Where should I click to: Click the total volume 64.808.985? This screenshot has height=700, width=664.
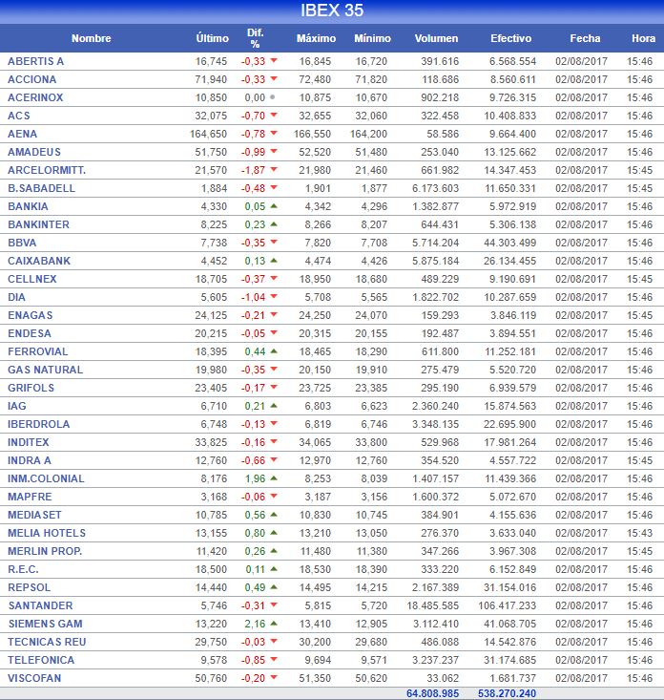pos(432,693)
